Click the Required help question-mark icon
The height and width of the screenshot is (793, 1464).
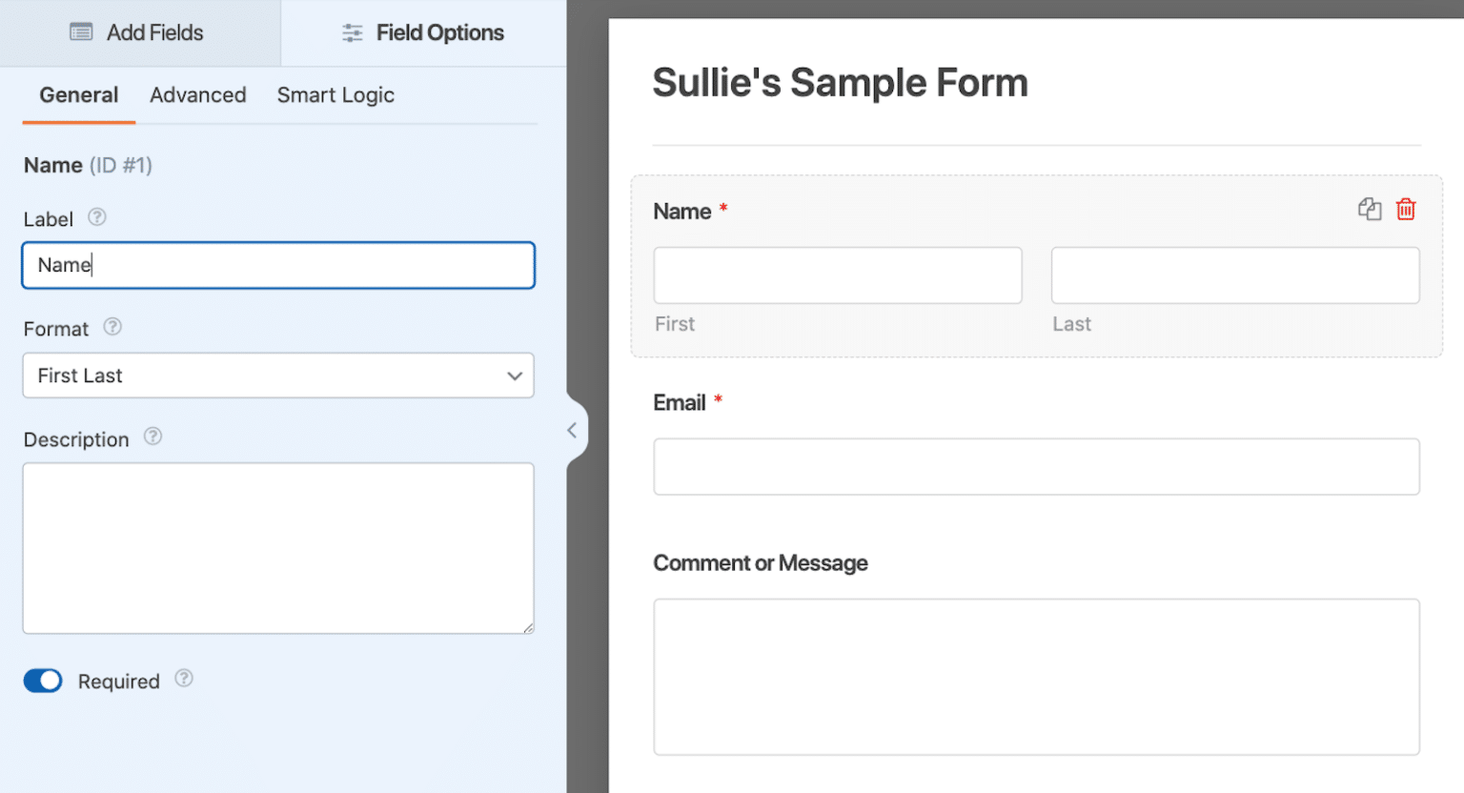point(183,679)
